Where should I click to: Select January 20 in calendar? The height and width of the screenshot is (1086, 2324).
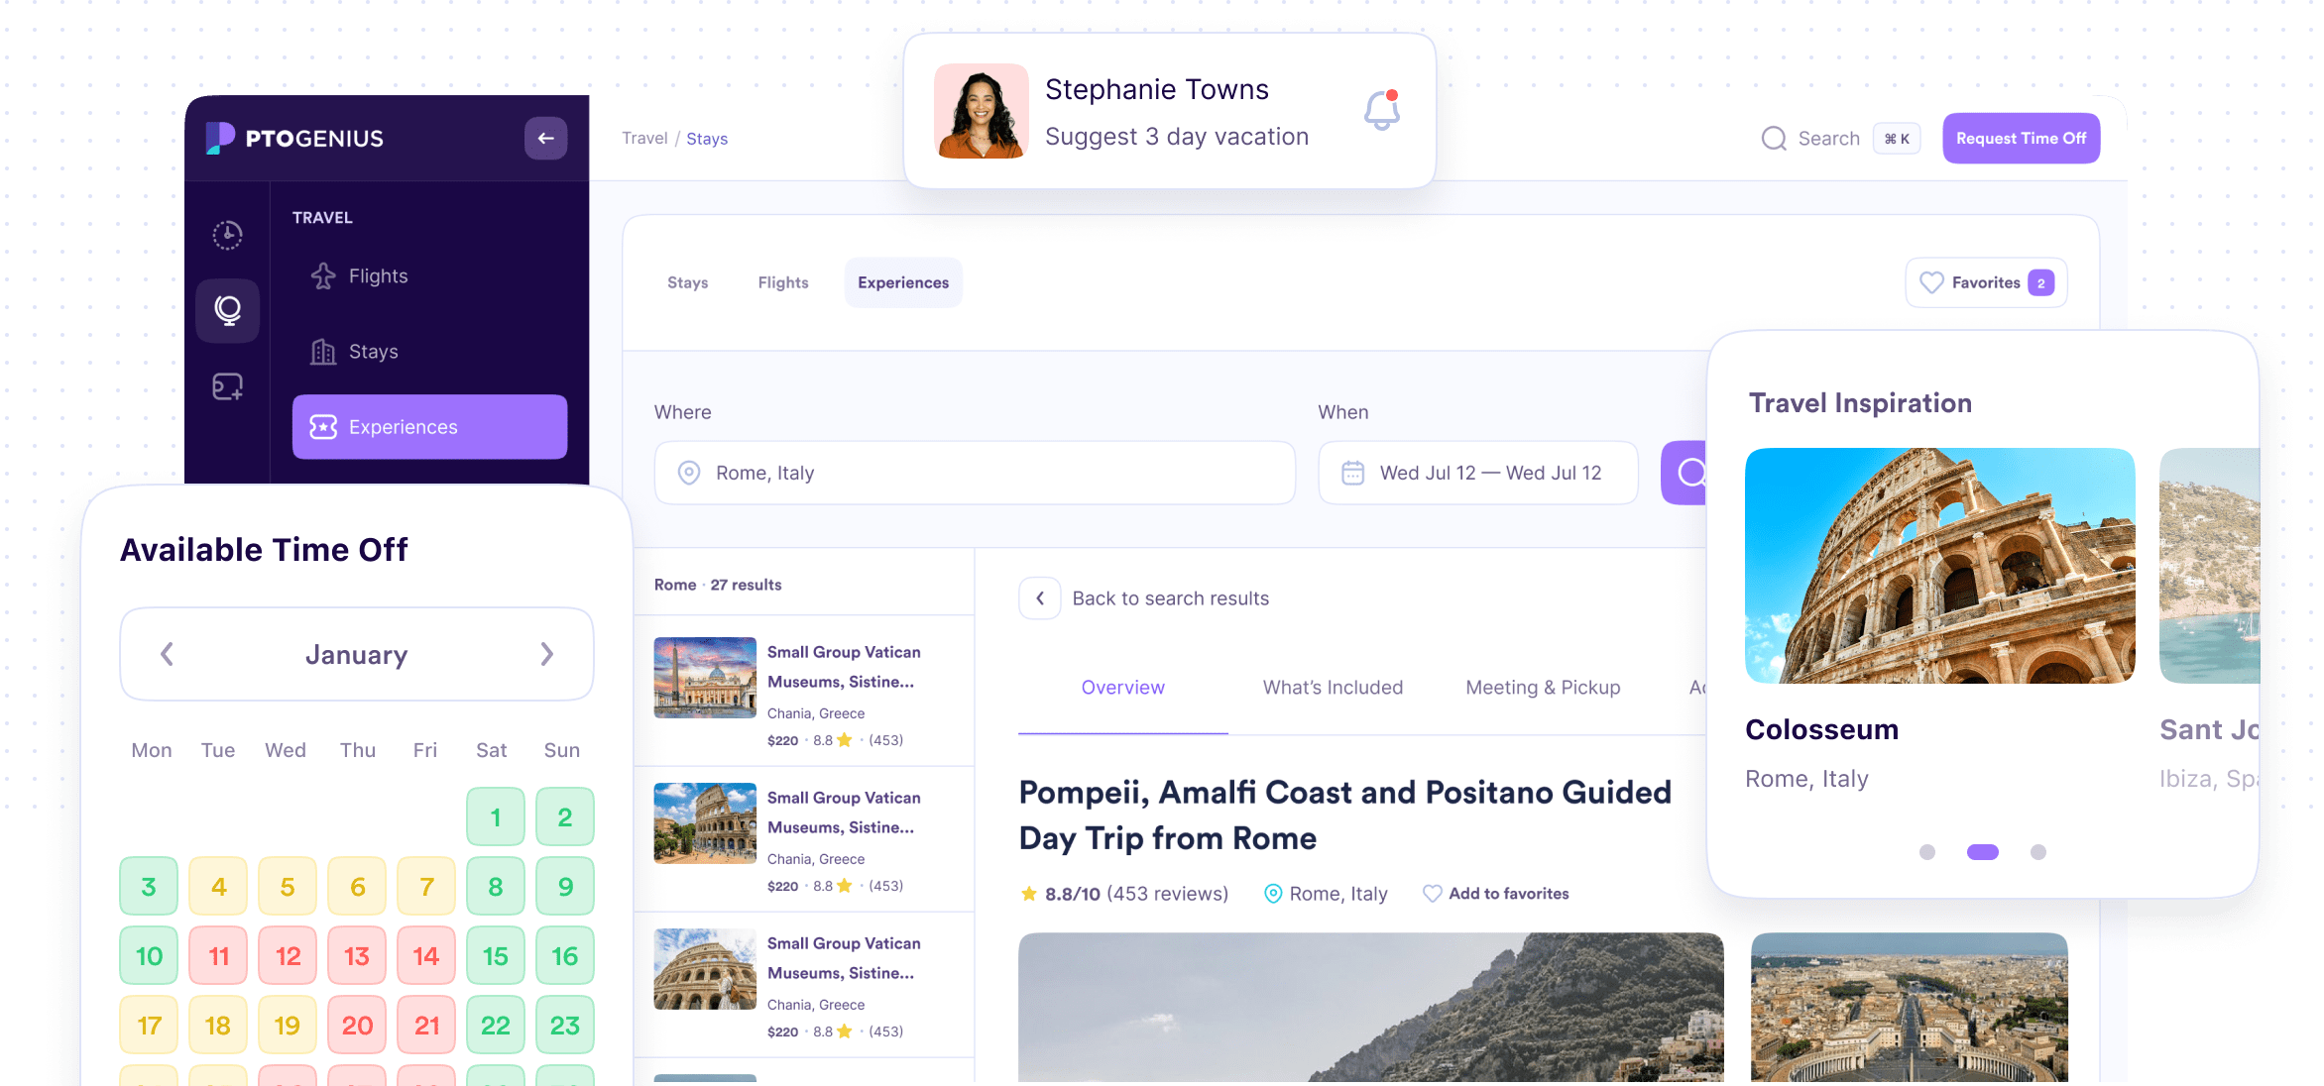click(357, 1025)
